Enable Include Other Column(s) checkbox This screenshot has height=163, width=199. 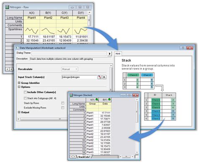pyautogui.click(x=25, y=92)
